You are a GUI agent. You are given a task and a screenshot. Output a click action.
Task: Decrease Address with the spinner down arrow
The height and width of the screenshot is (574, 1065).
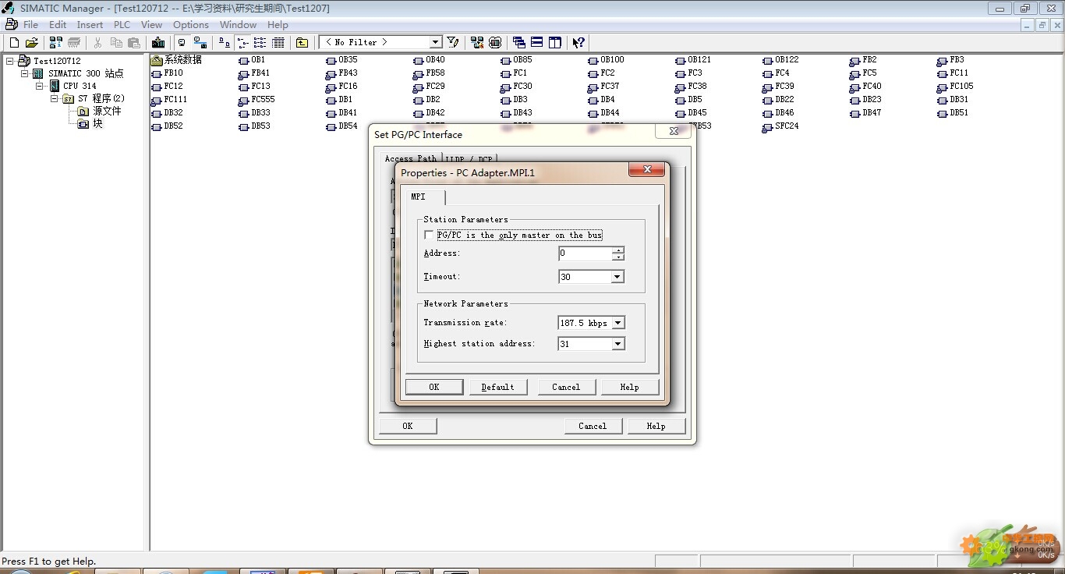pyautogui.click(x=618, y=257)
